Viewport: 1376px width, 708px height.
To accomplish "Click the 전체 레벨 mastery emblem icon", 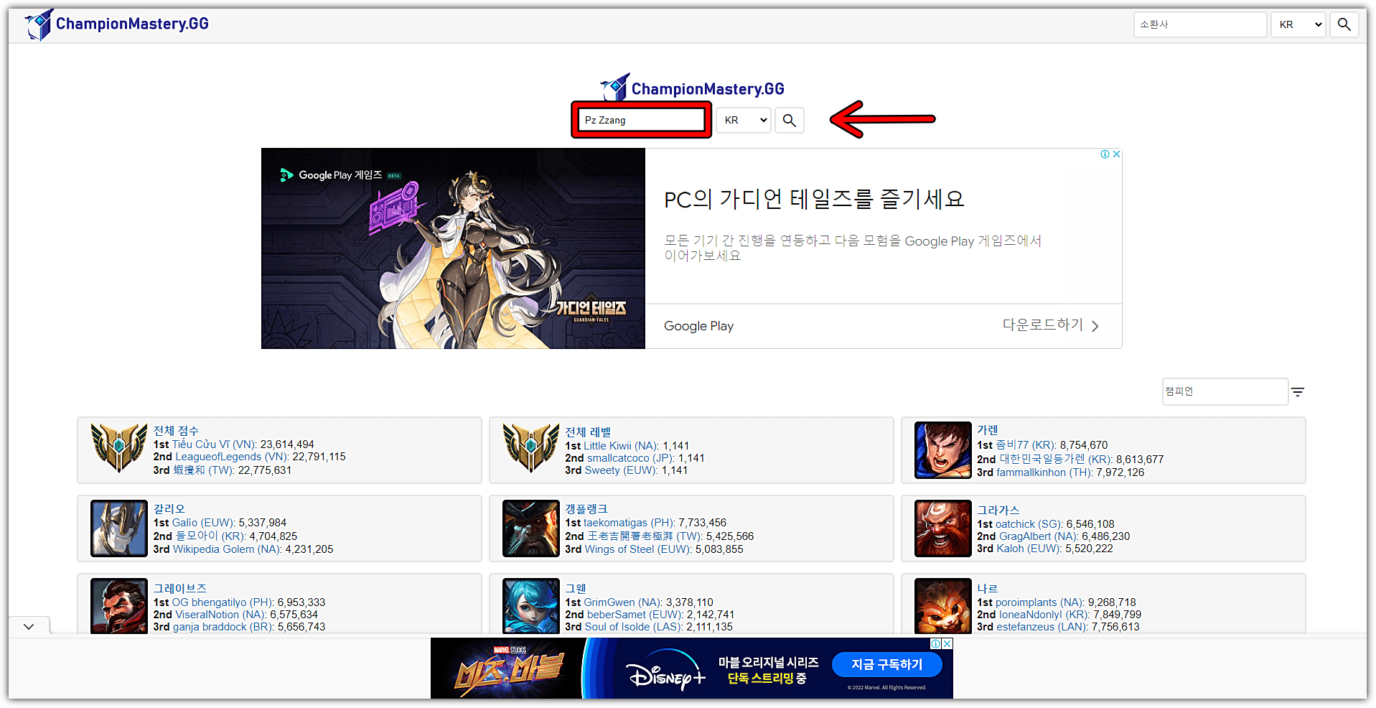I will pyautogui.click(x=531, y=447).
